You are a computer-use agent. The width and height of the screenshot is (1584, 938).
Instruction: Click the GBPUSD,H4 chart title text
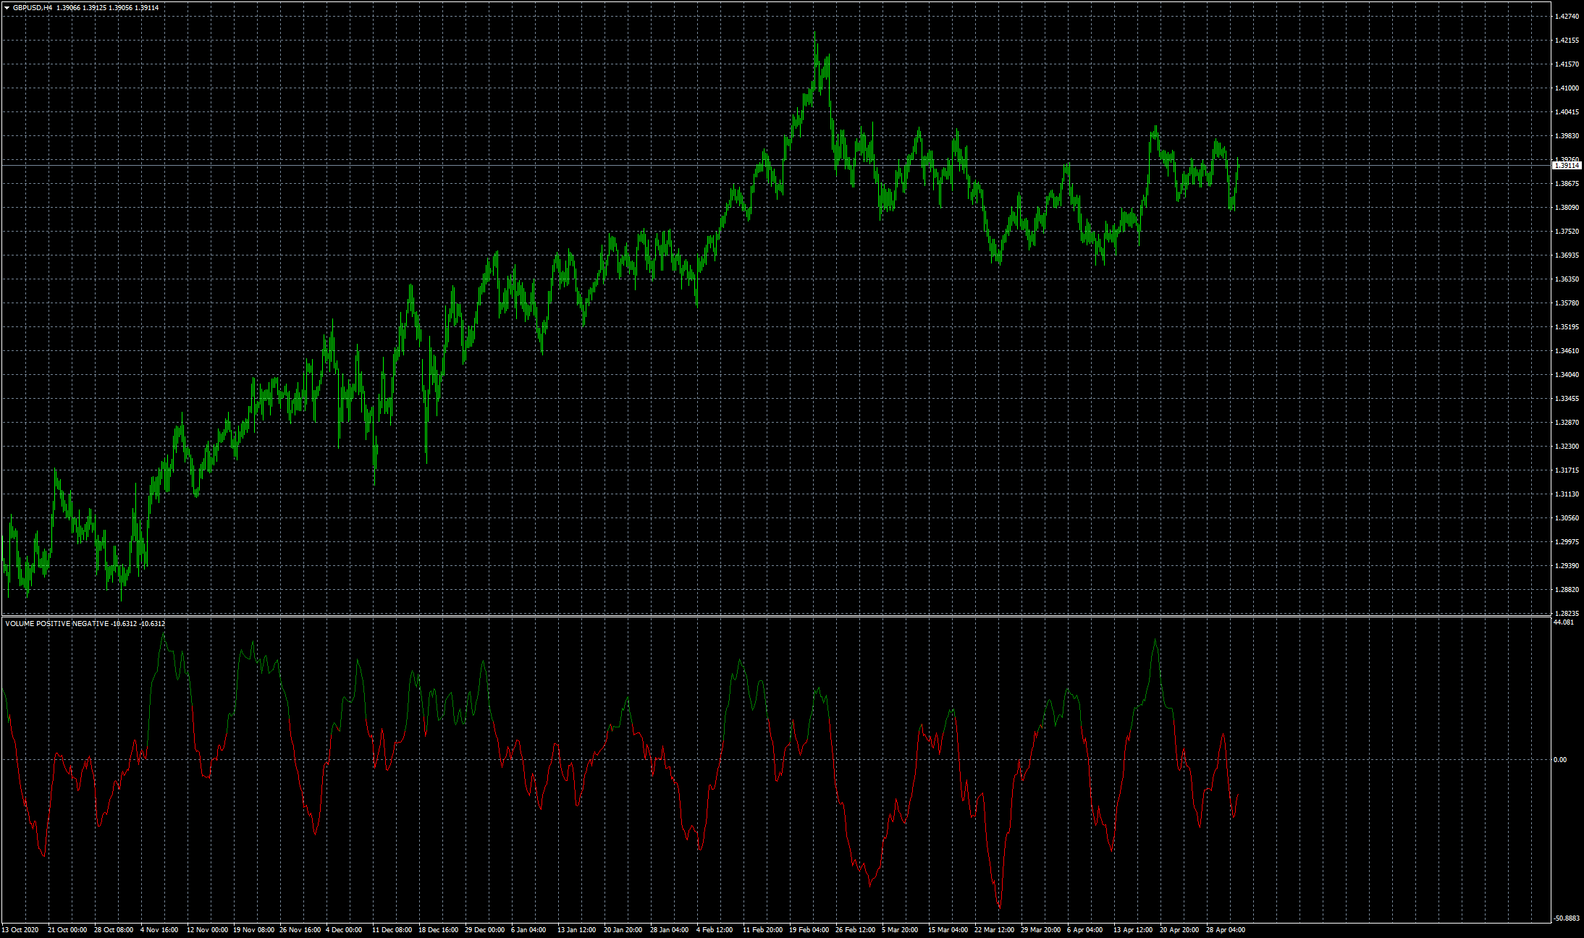pos(33,8)
